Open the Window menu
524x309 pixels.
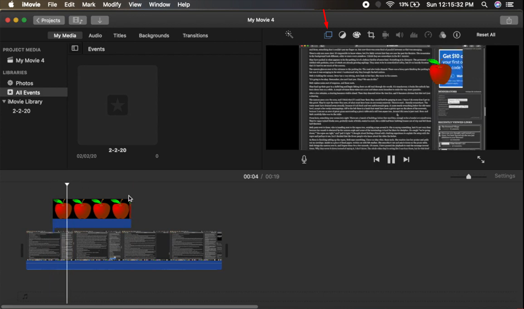[x=159, y=4]
